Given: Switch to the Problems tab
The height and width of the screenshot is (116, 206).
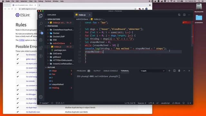Looking at the screenshot, I should click(83, 71).
